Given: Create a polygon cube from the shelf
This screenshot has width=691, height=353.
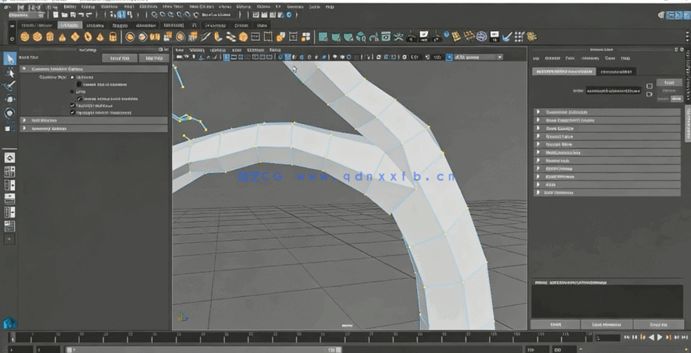Looking at the screenshot, I should tap(37, 37).
